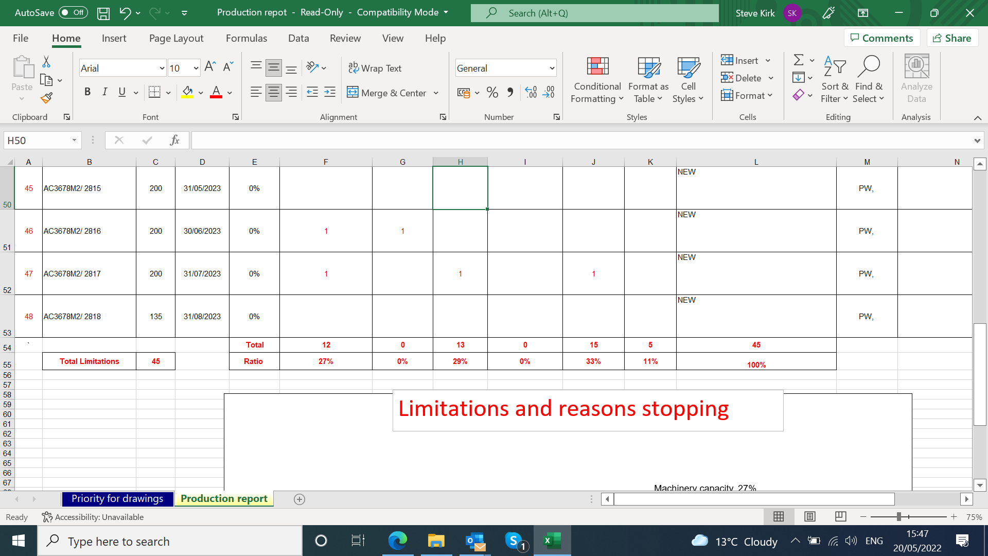This screenshot has height=556, width=988.
Task: Open the Arial font name dropdown
Action: click(162, 68)
